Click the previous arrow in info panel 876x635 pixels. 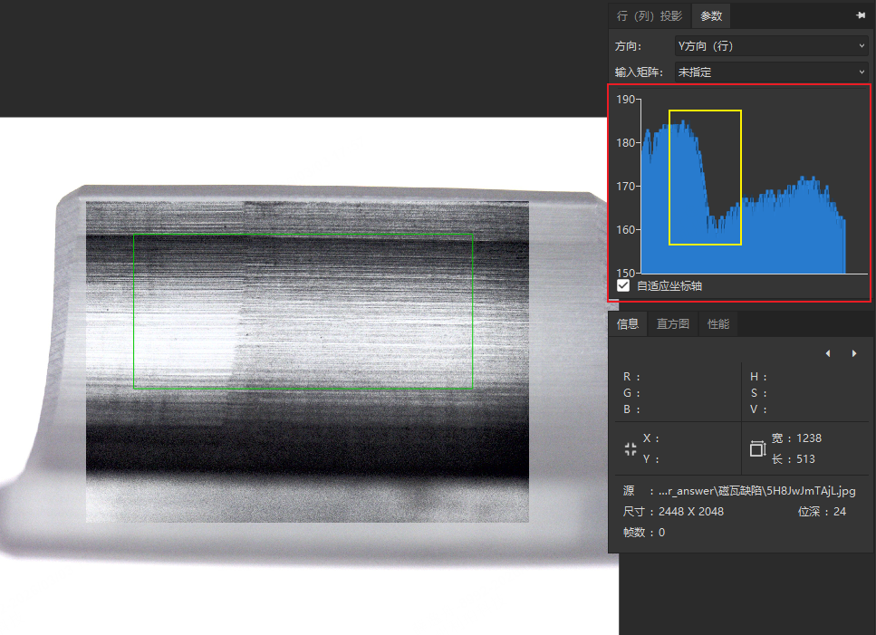tap(828, 353)
